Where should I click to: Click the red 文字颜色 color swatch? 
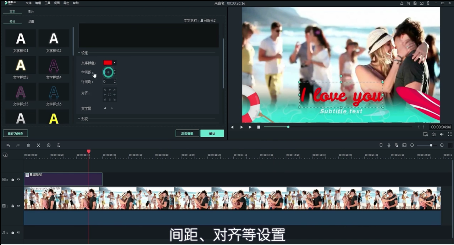coord(108,63)
